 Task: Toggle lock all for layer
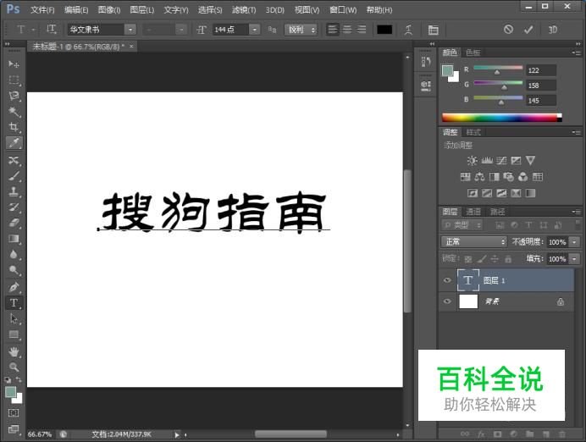[x=508, y=258]
